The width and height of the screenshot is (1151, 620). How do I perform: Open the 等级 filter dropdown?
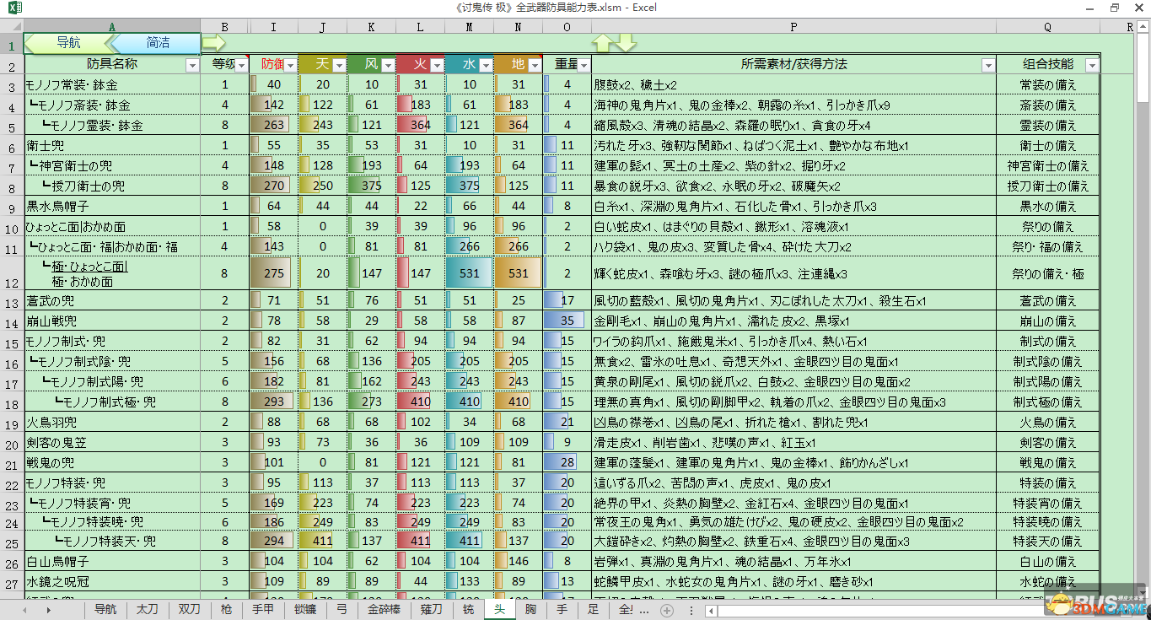click(242, 65)
